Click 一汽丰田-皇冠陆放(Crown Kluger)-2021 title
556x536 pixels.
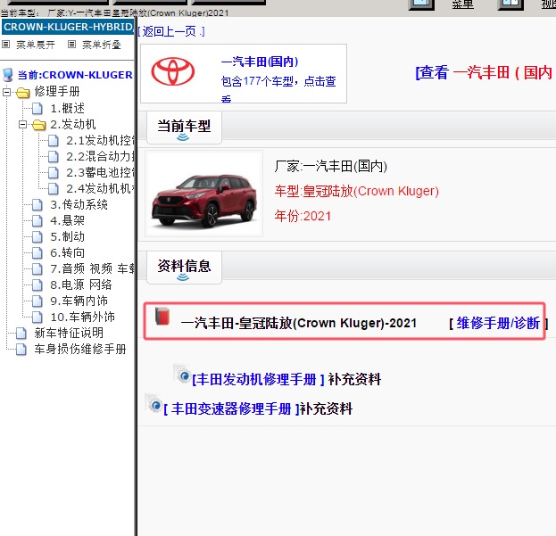pyautogui.click(x=299, y=323)
